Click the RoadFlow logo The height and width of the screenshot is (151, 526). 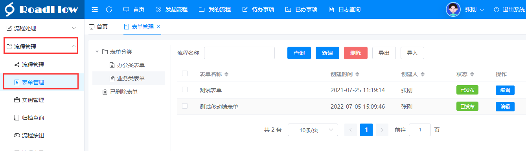(42, 9)
